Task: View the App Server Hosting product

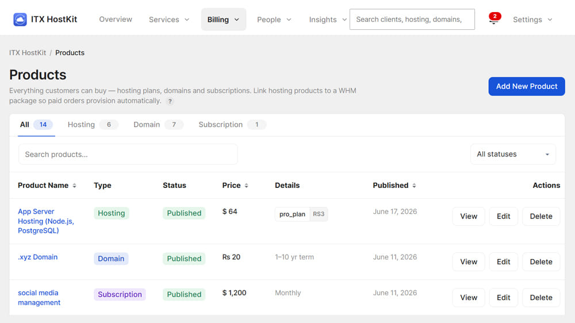Action: tap(469, 216)
